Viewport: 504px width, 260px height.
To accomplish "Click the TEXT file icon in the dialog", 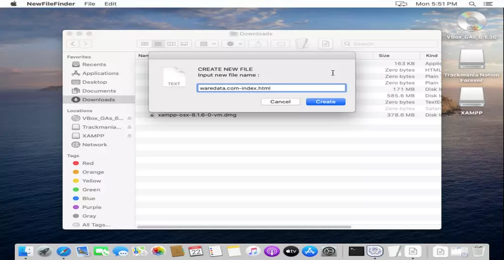I will (x=174, y=77).
